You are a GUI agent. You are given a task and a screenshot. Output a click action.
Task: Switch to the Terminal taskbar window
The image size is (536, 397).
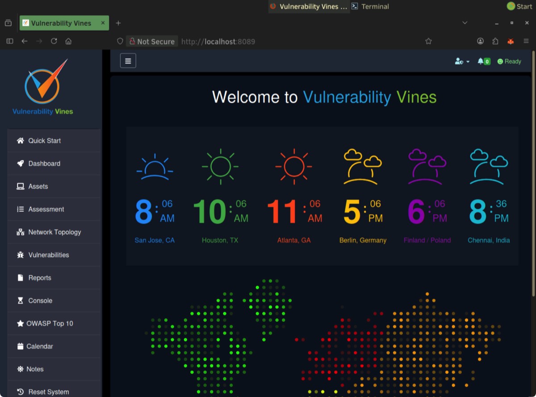click(x=370, y=6)
